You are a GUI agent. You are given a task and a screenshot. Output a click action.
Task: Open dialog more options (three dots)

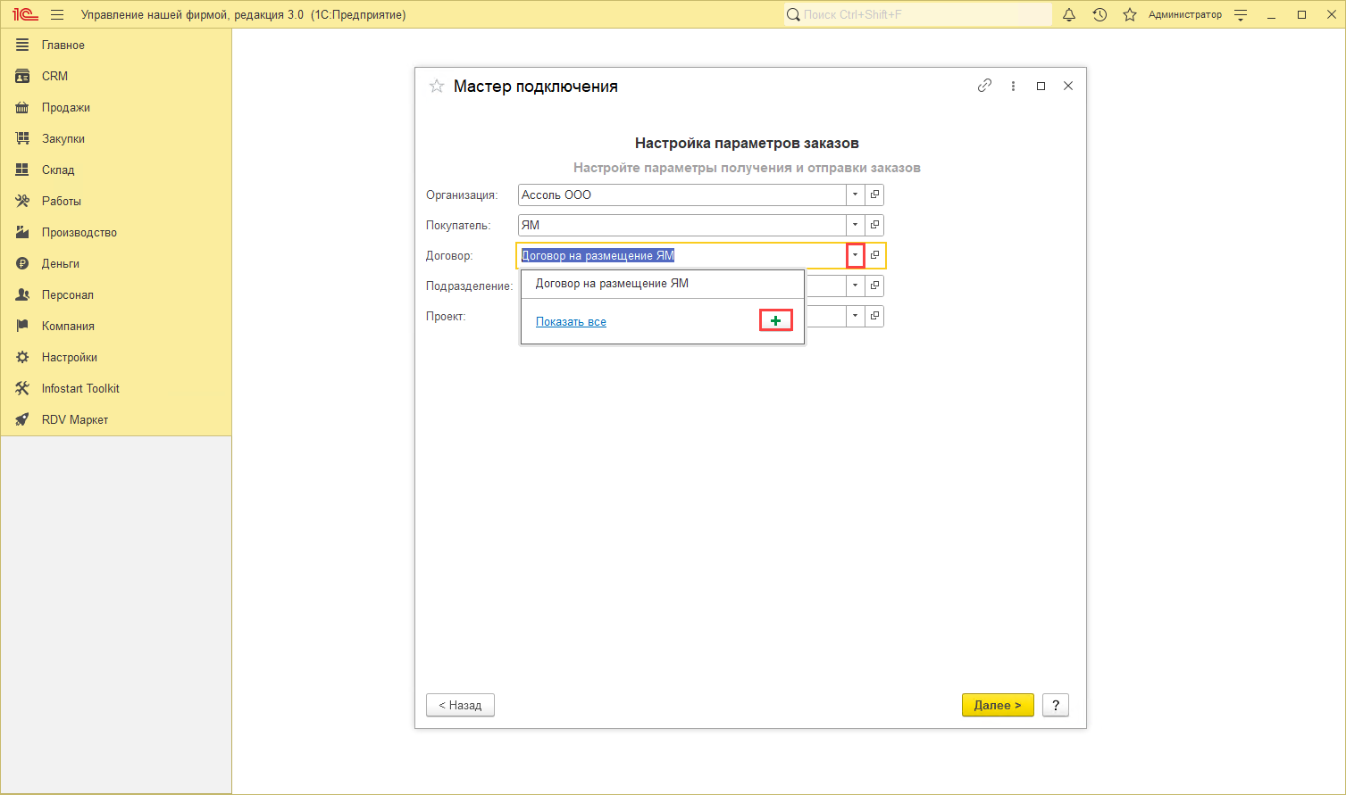(1013, 87)
